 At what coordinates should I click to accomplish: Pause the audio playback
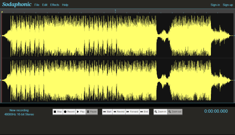[92, 112]
